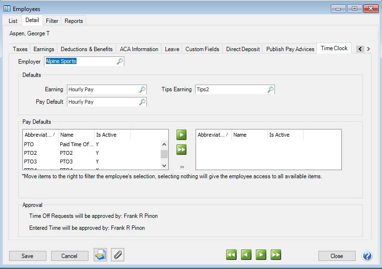Jump to last employee record
Viewport: 382px width, 269px height.
(x=276, y=255)
